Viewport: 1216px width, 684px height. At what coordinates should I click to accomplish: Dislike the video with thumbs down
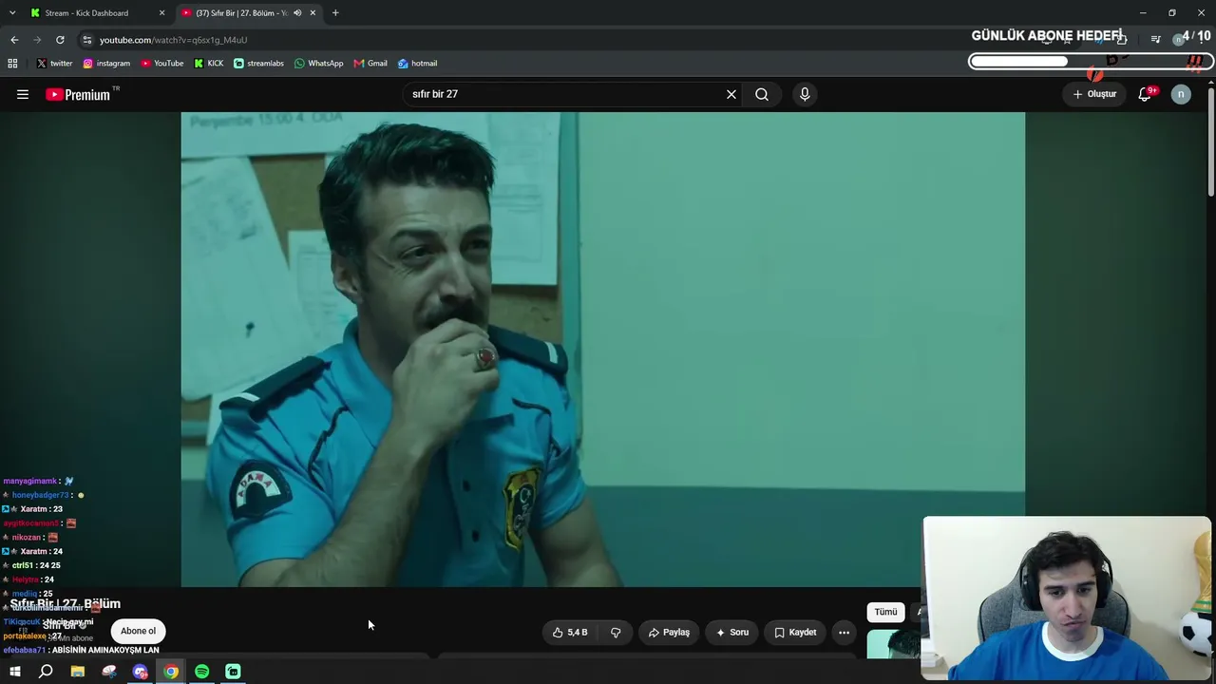point(616,632)
